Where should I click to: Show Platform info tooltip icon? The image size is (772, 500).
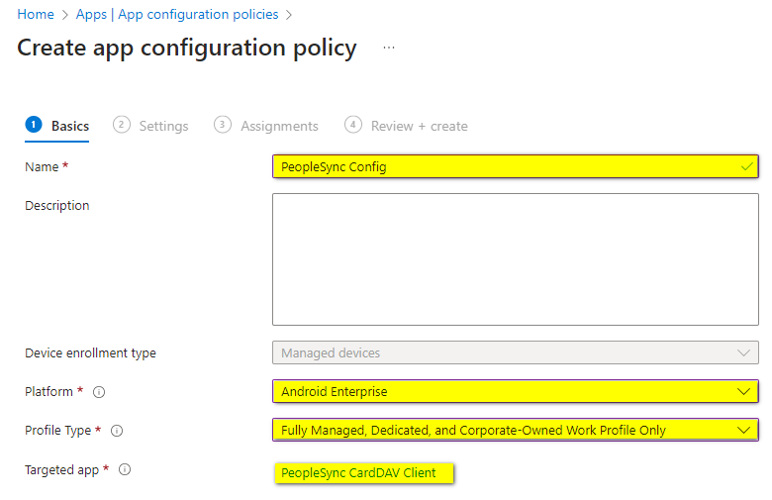(x=99, y=392)
